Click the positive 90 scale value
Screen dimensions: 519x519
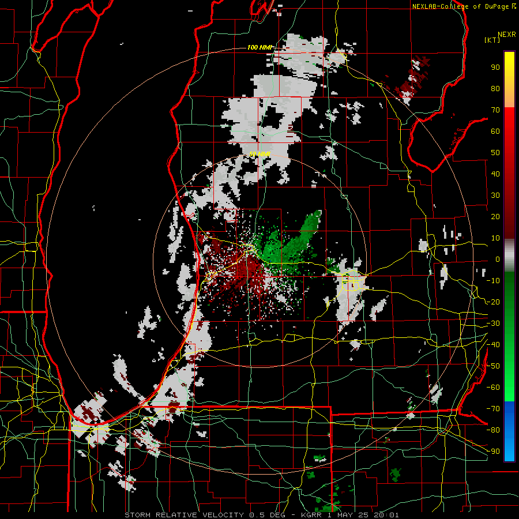[x=495, y=67]
